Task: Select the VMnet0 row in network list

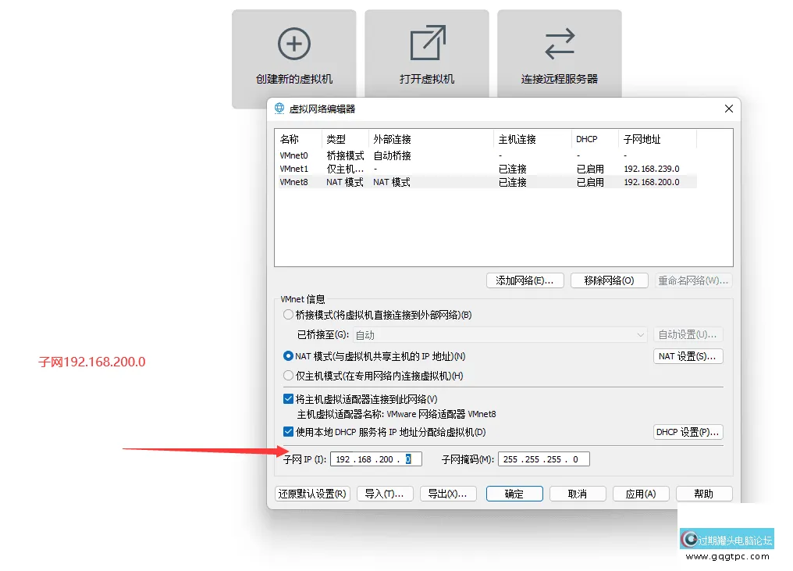Action: 294,155
